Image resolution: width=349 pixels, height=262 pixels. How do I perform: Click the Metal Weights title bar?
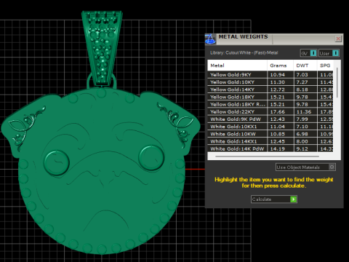click(x=275, y=39)
